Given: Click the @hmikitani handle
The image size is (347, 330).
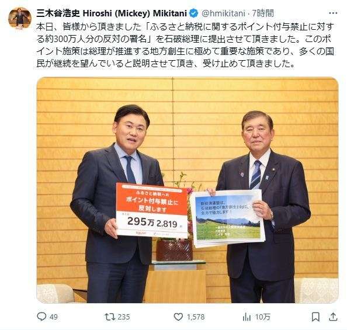Looking at the screenshot, I should [223, 13].
